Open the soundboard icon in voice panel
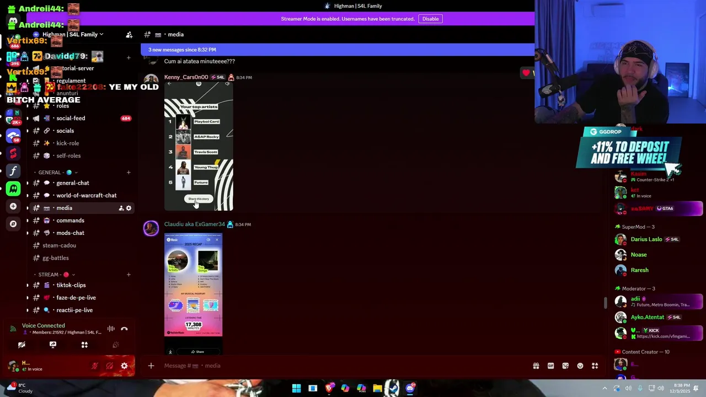706x397 pixels. [116, 345]
